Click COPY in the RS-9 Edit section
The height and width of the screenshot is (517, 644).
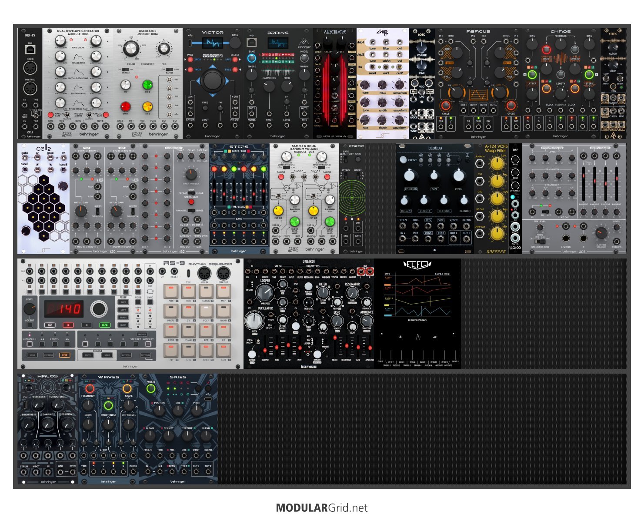pyautogui.click(x=123, y=310)
